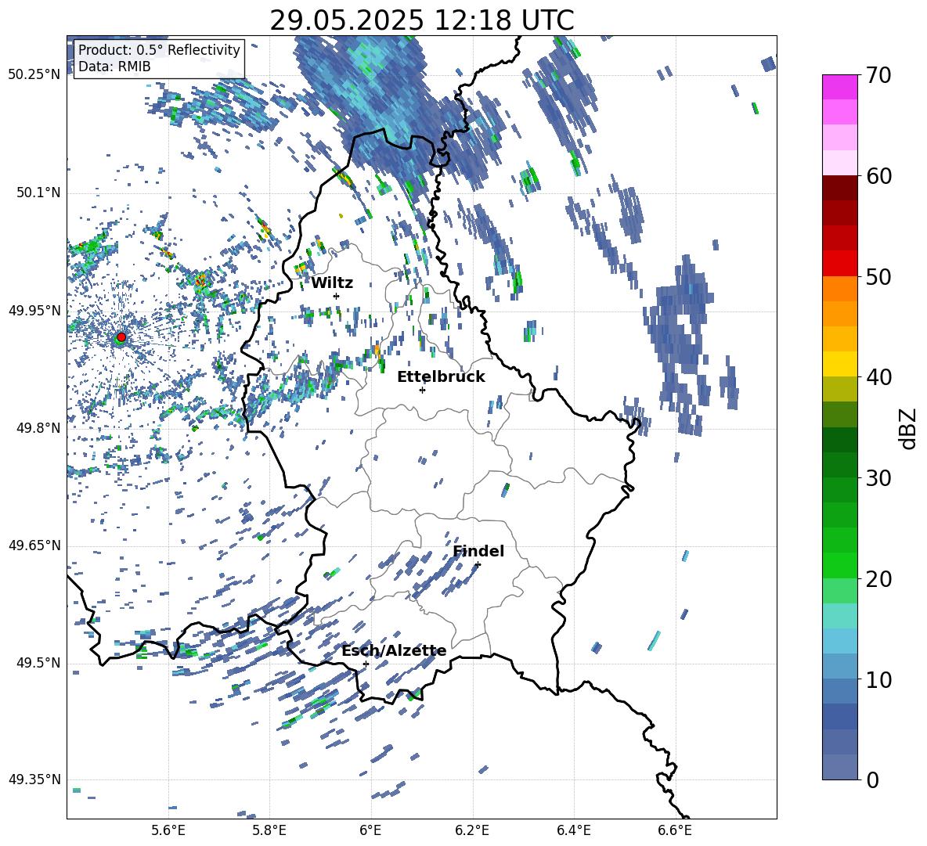Click the 5.6°E longitude label
Viewport: 927px width, 846px height.
coord(168,830)
